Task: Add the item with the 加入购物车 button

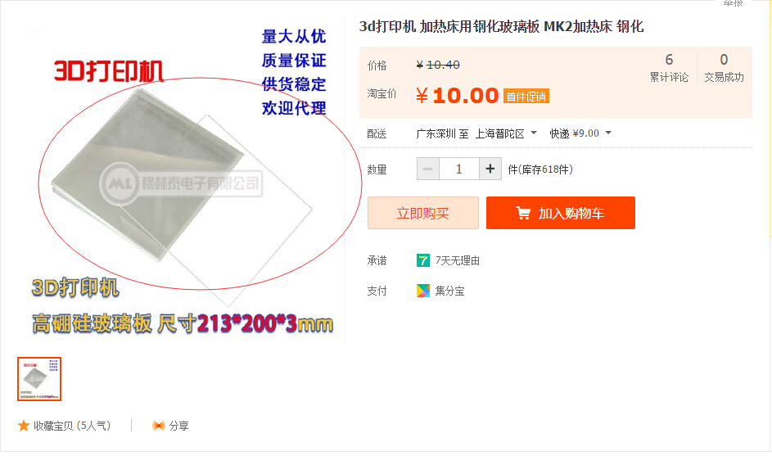Action: tap(560, 213)
